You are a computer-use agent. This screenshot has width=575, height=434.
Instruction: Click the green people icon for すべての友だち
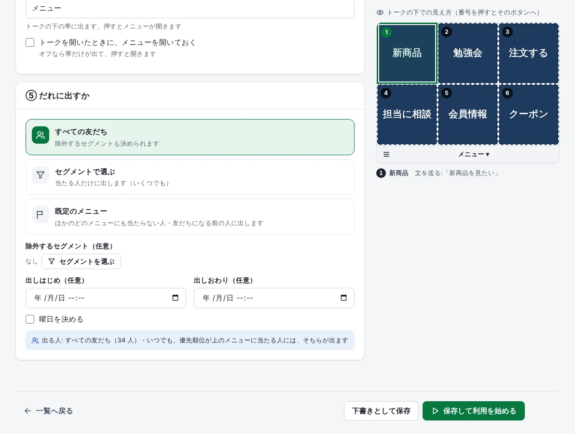coord(41,135)
